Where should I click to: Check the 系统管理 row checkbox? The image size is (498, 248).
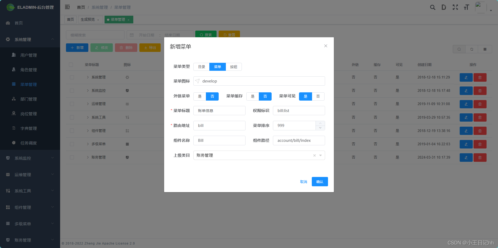(x=72, y=77)
